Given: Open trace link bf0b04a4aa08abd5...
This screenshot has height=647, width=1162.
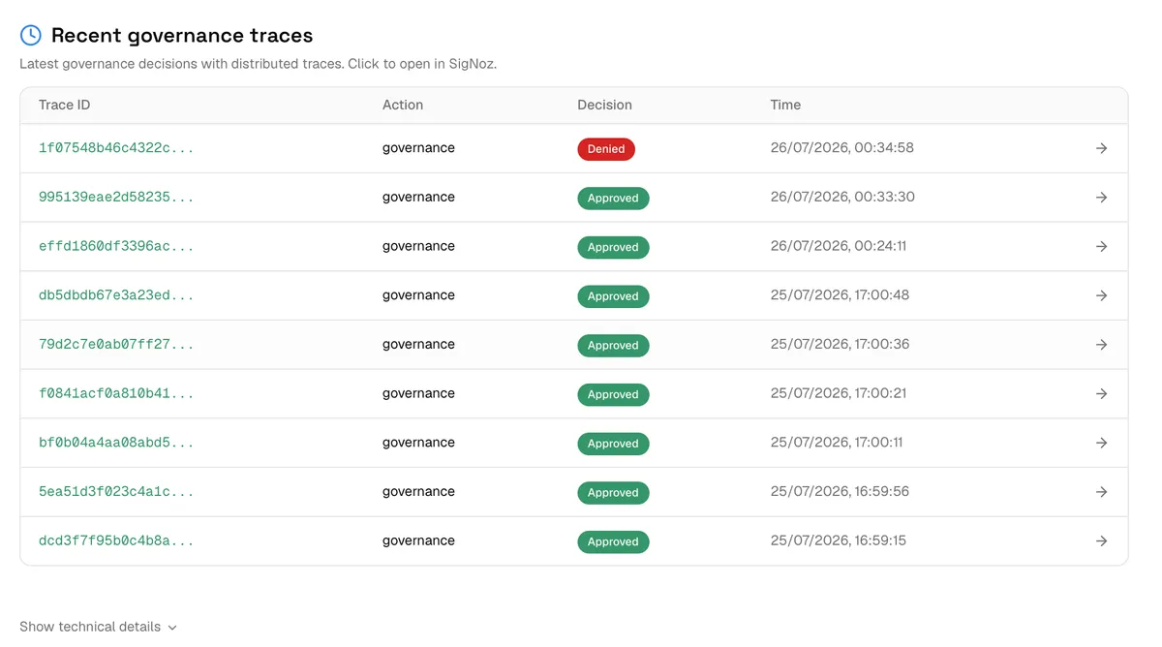Looking at the screenshot, I should tap(116, 443).
